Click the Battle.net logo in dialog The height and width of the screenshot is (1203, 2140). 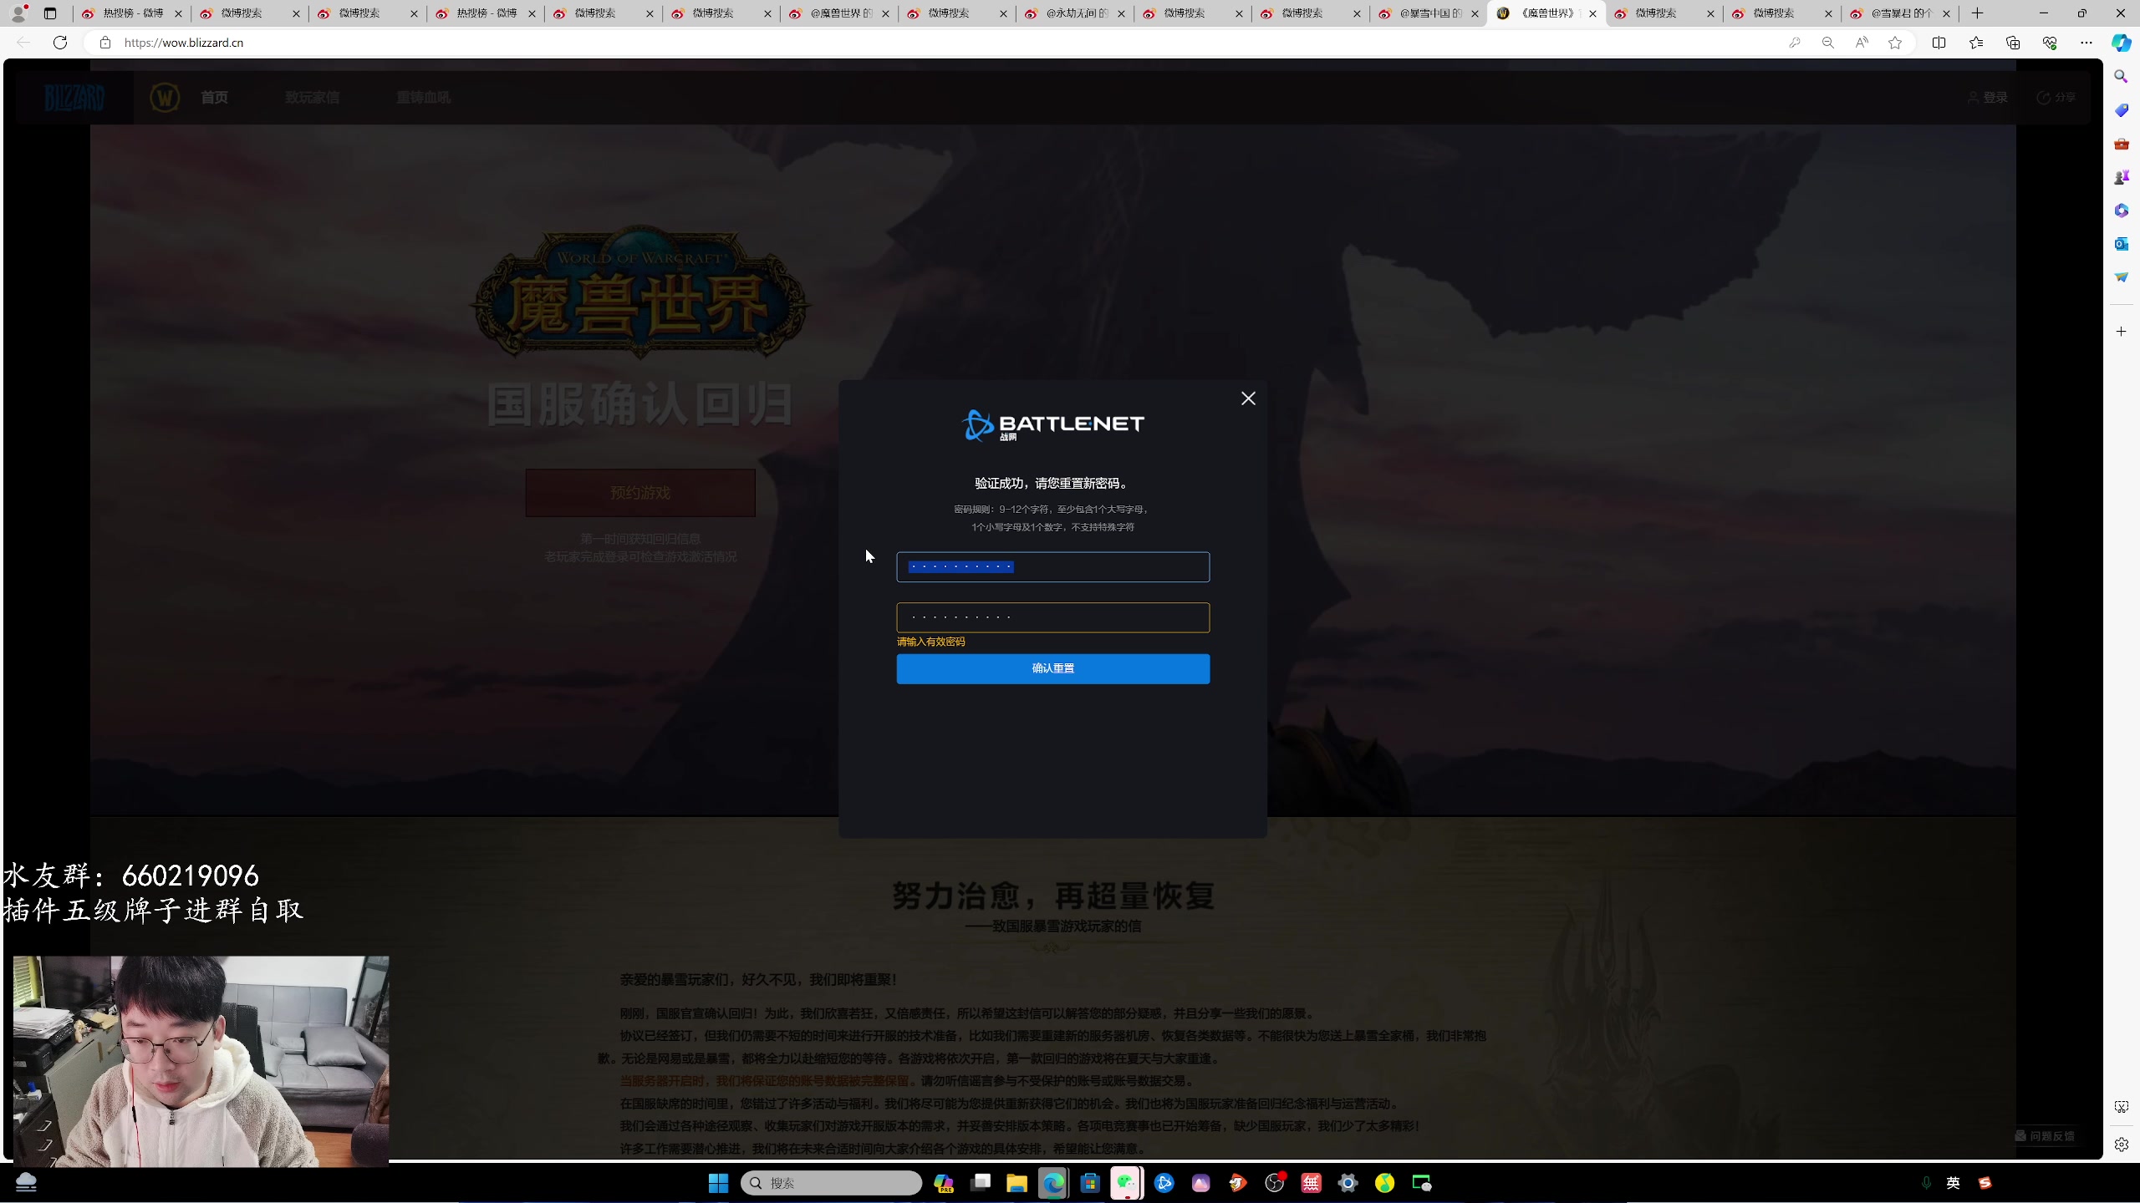(x=1052, y=425)
